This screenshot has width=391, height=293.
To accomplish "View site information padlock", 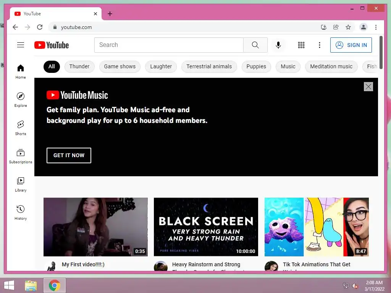I will (x=55, y=27).
